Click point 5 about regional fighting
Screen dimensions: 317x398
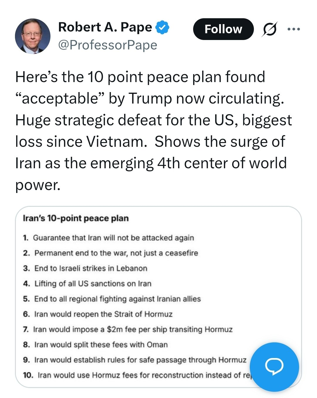(117, 299)
